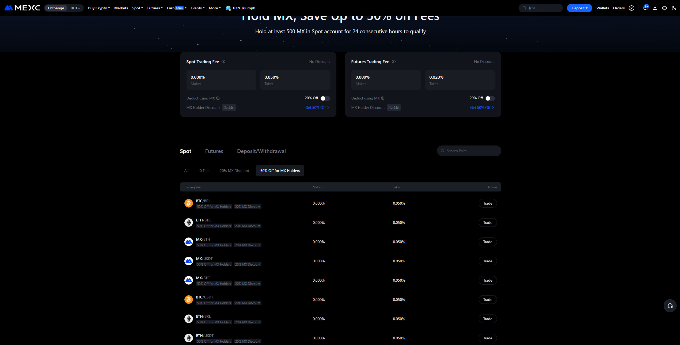Open the language globe icon

pyautogui.click(x=664, y=8)
